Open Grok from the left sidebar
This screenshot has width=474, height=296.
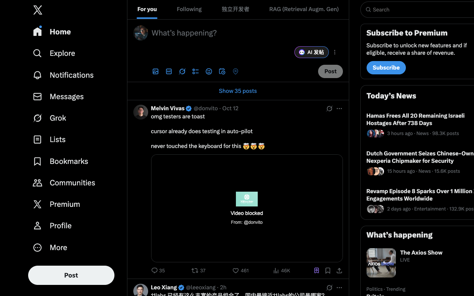[x=50, y=118]
